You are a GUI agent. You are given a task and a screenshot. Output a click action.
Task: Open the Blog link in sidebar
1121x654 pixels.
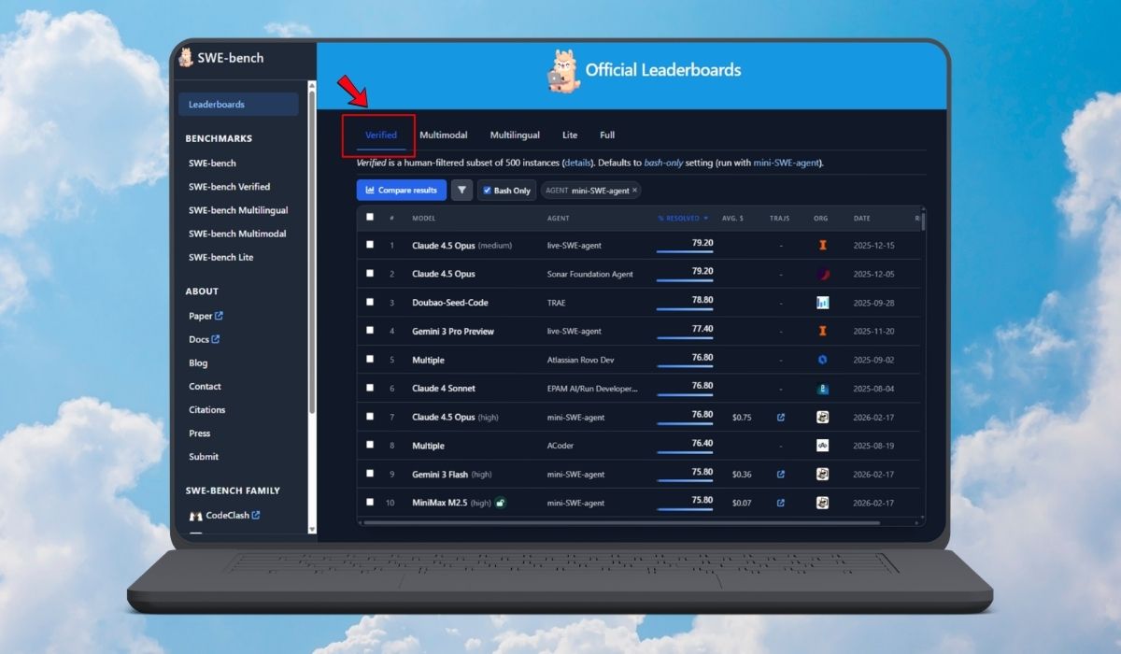tap(198, 363)
